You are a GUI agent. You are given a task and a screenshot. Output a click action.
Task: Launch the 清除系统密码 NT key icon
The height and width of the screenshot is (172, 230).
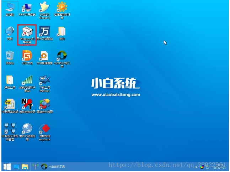pos(27,106)
